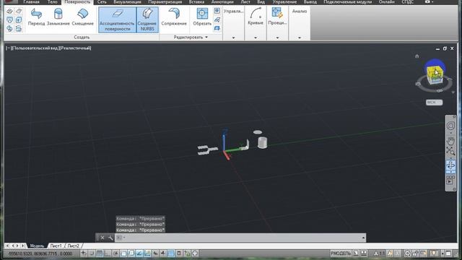Select the Замыкание (Patch) surface tool

(58, 17)
